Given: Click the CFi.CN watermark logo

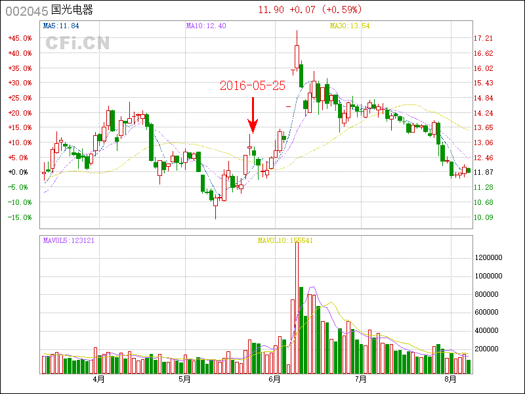Looking at the screenshot, I should pos(77,43).
